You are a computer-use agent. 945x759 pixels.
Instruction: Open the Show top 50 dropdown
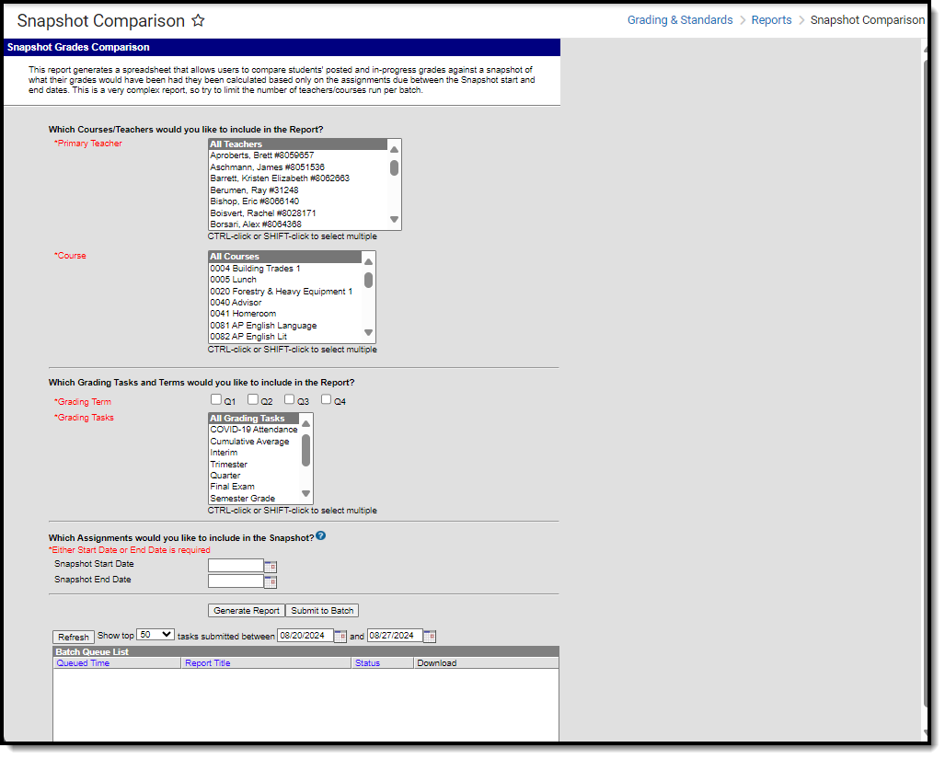pyautogui.click(x=156, y=635)
